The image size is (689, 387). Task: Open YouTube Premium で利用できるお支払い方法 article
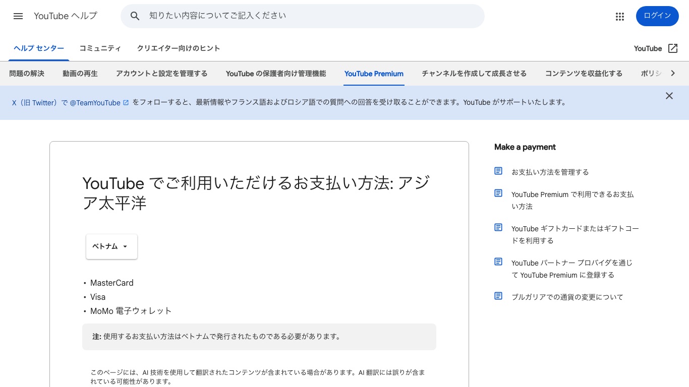[572, 200]
